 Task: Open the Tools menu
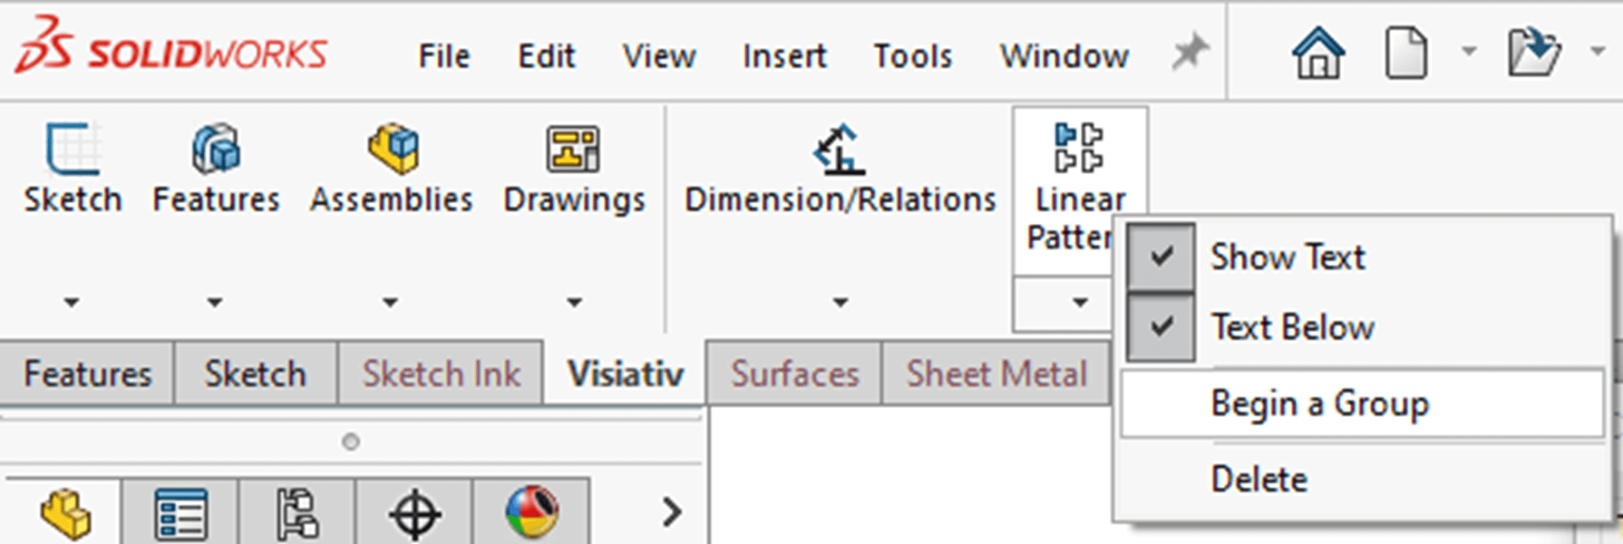click(x=912, y=54)
